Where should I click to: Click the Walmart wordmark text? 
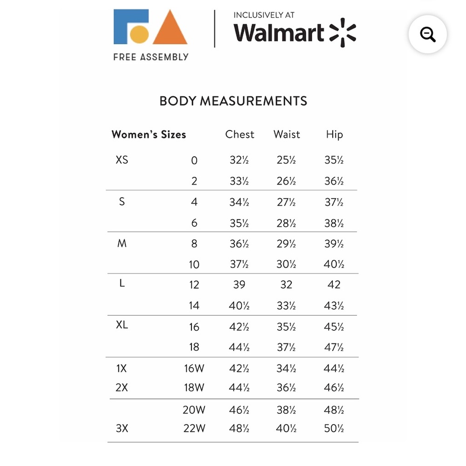click(x=279, y=33)
